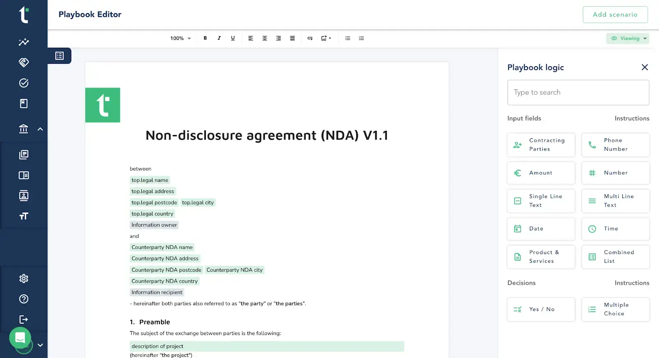
Task: Add a Date field
Action: coord(541,229)
